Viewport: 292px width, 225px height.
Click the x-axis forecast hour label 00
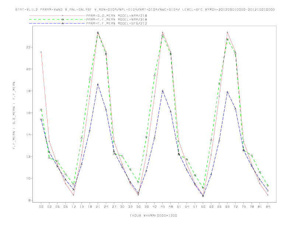pos(41,207)
